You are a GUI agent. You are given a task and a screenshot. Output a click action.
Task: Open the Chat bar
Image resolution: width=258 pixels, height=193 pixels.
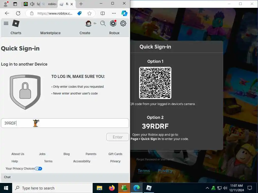click(65, 177)
